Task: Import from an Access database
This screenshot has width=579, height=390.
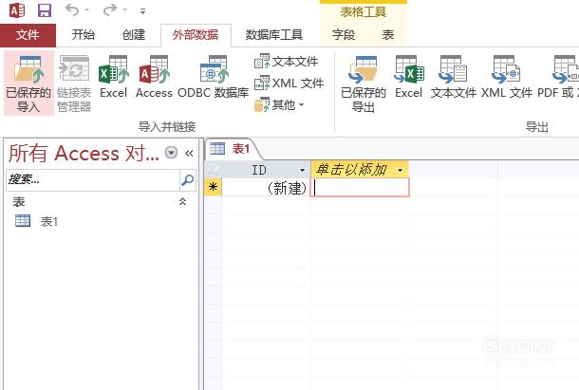Action: [154, 78]
